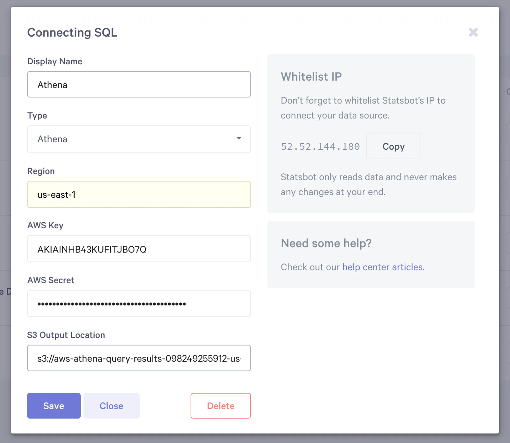510x443 pixels.
Task: Click the AWS Secret label
Action: [51, 280]
